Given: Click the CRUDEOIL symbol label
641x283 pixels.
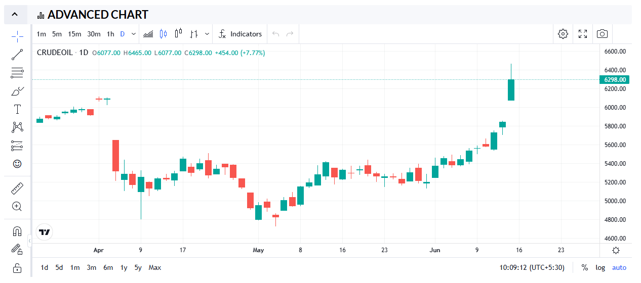Looking at the screenshot, I should tap(55, 53).
